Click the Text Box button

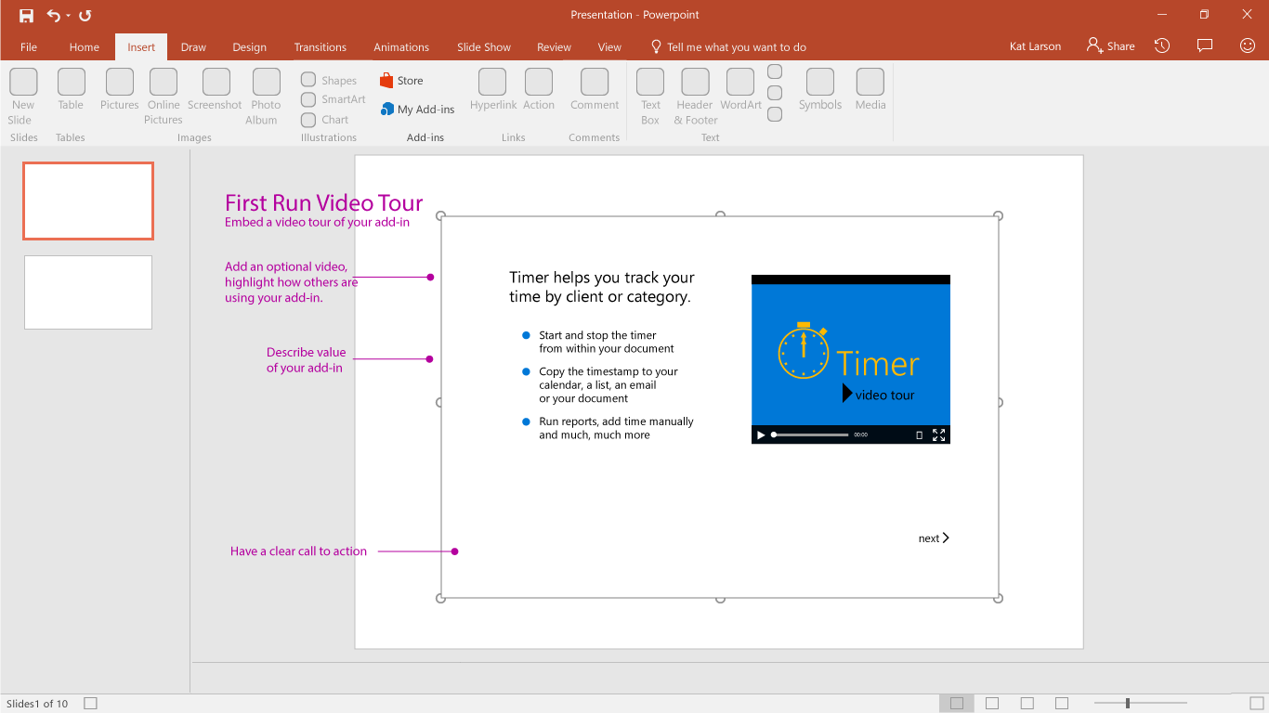[650, 97]
